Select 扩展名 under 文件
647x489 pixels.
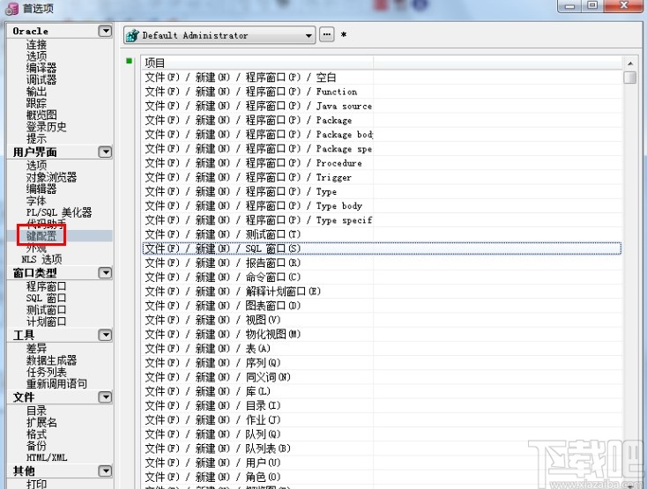tap(41, 422)
